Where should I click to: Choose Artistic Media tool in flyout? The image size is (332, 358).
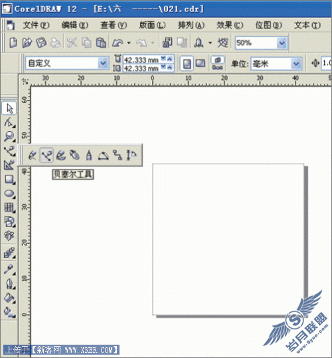click(x=61, y=155)
